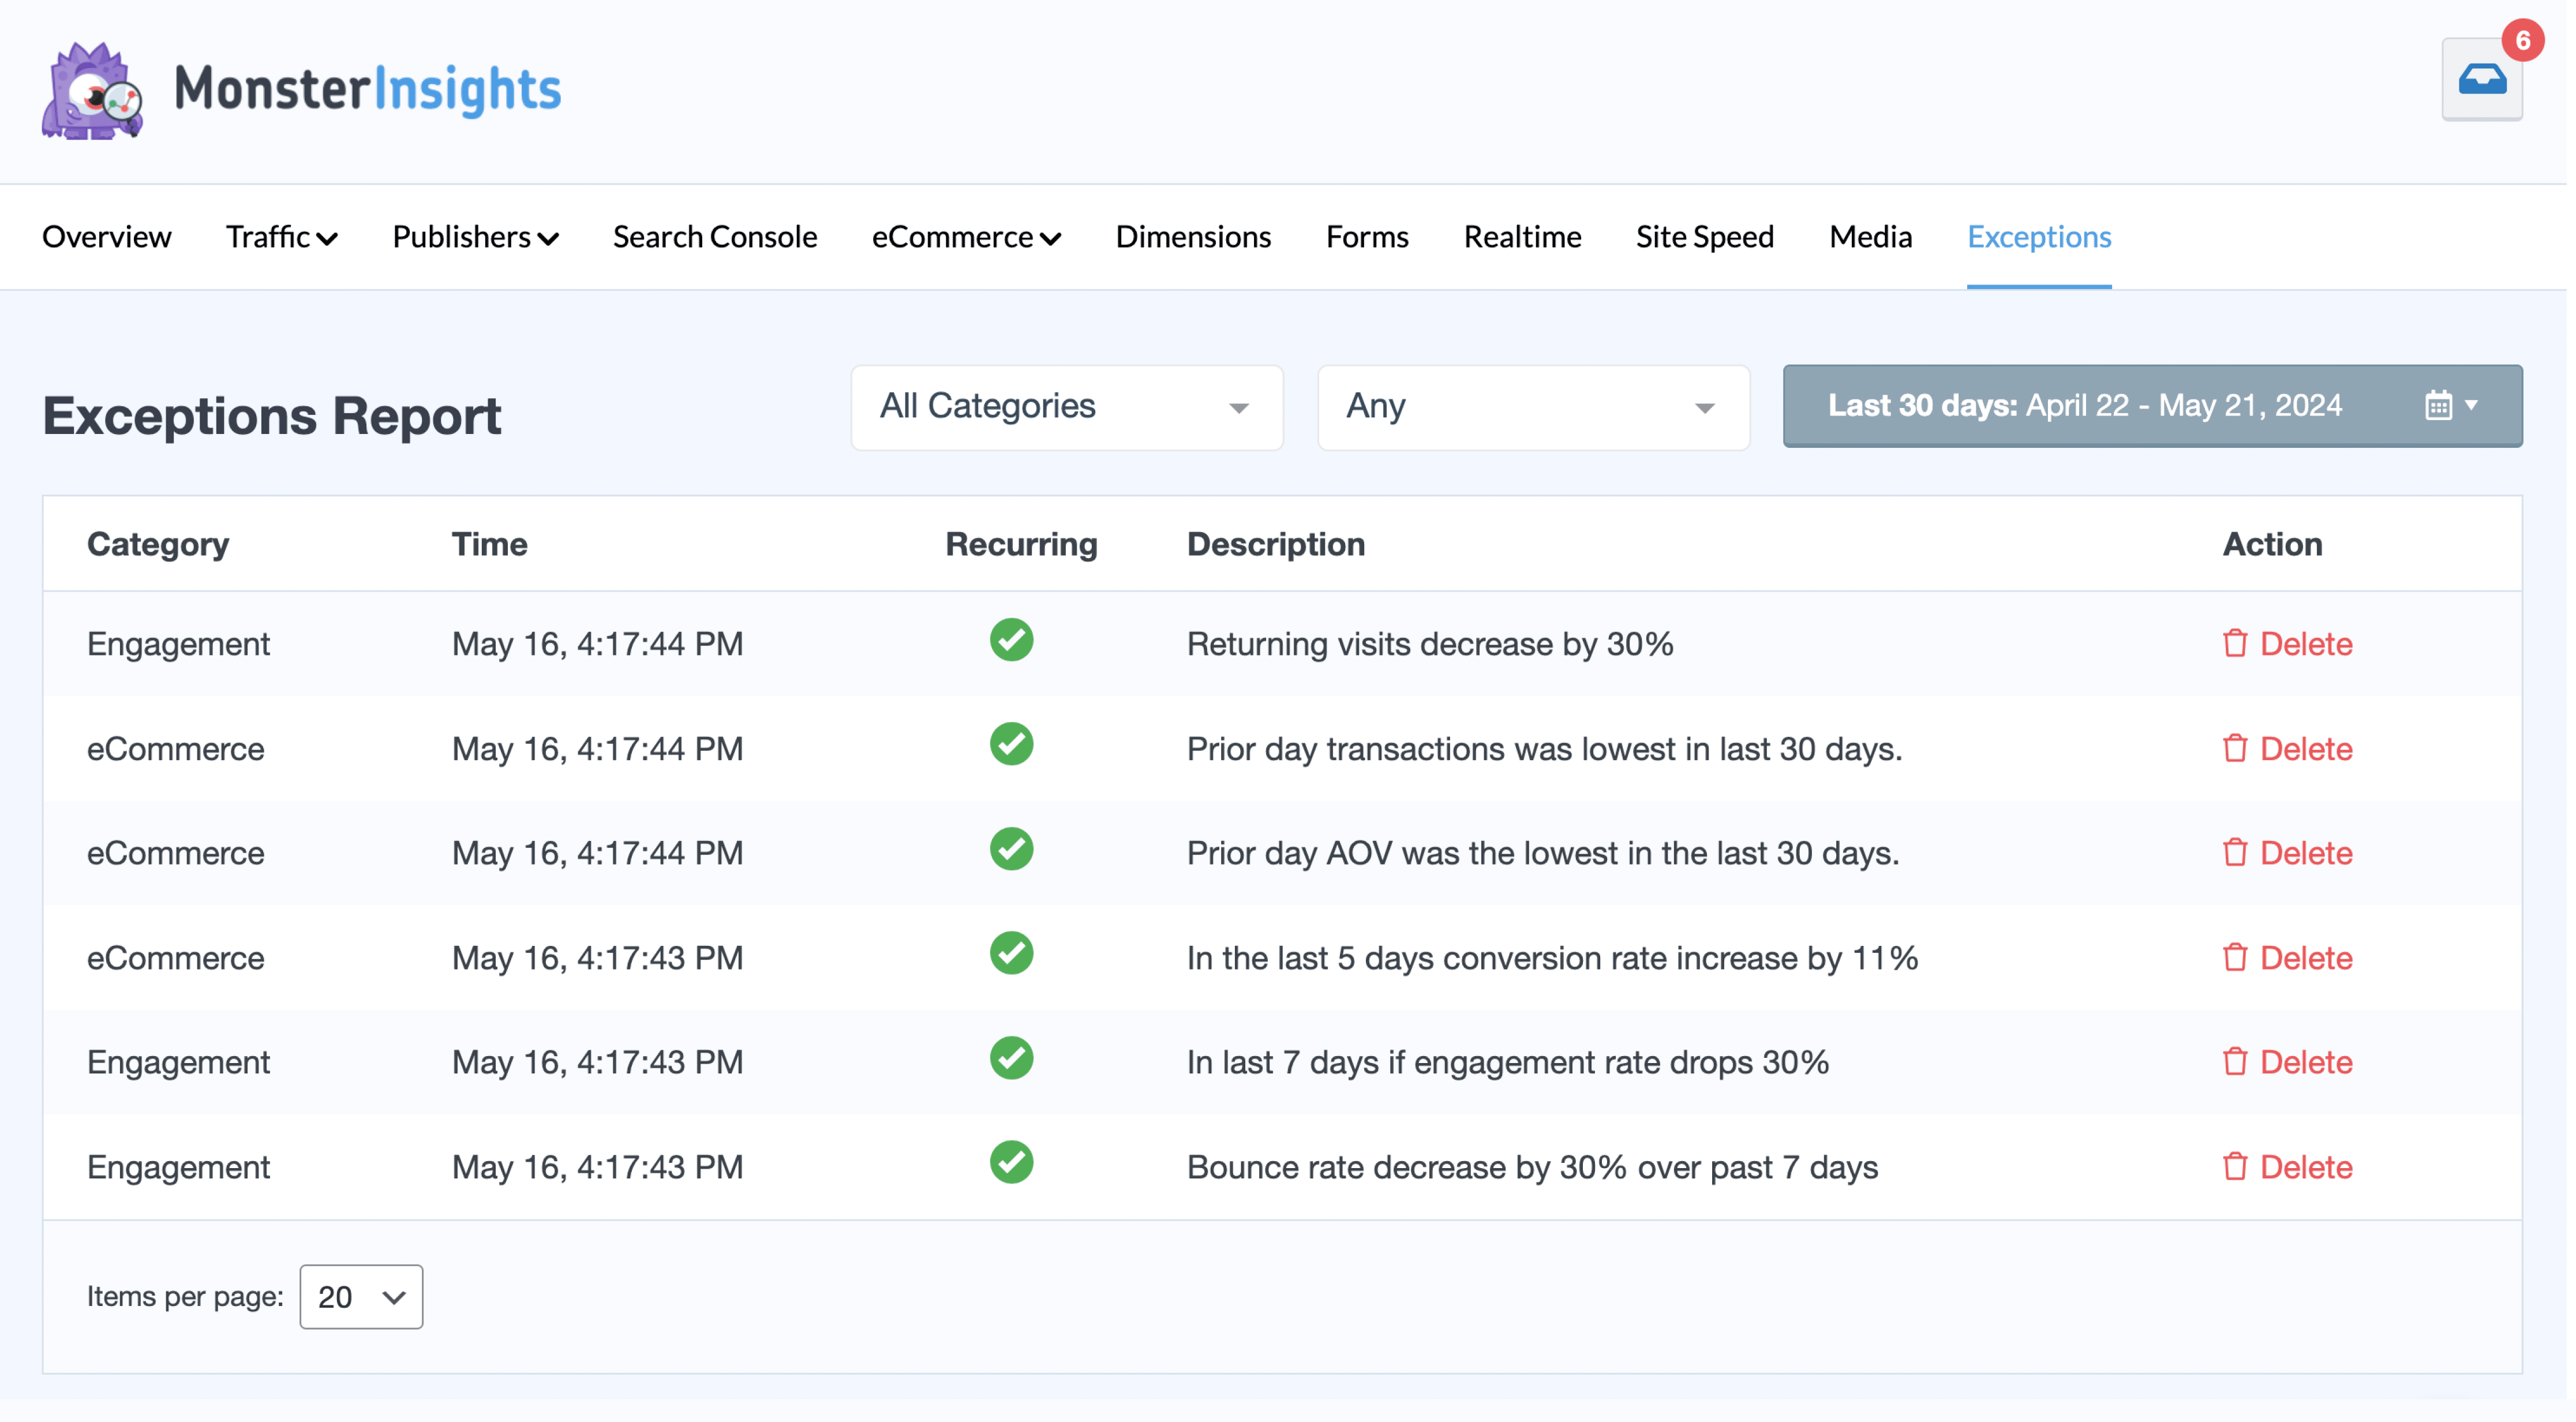Toggle recurring checkmark for engagement rate drops row
The image size is (2576, 1422).
1011,1058
